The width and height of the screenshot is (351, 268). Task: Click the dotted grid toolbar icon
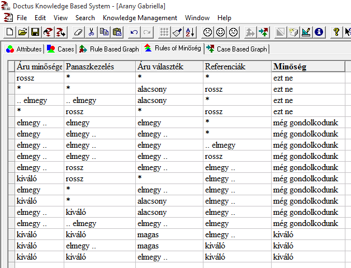164,32
